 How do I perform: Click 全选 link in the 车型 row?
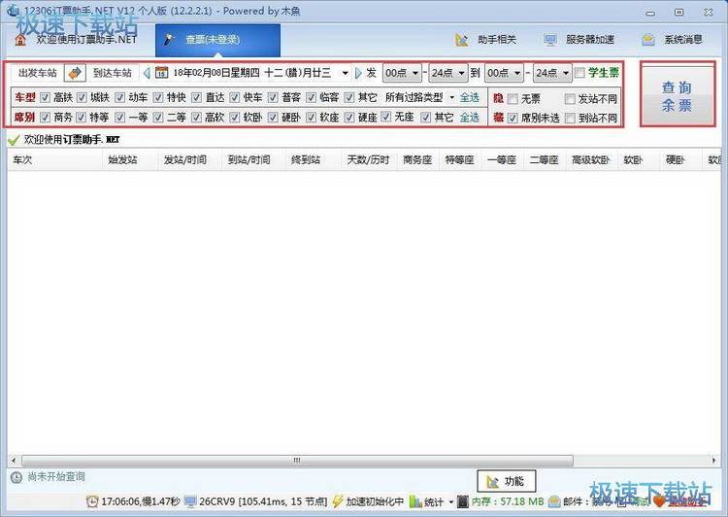click(x=470, y=97)
